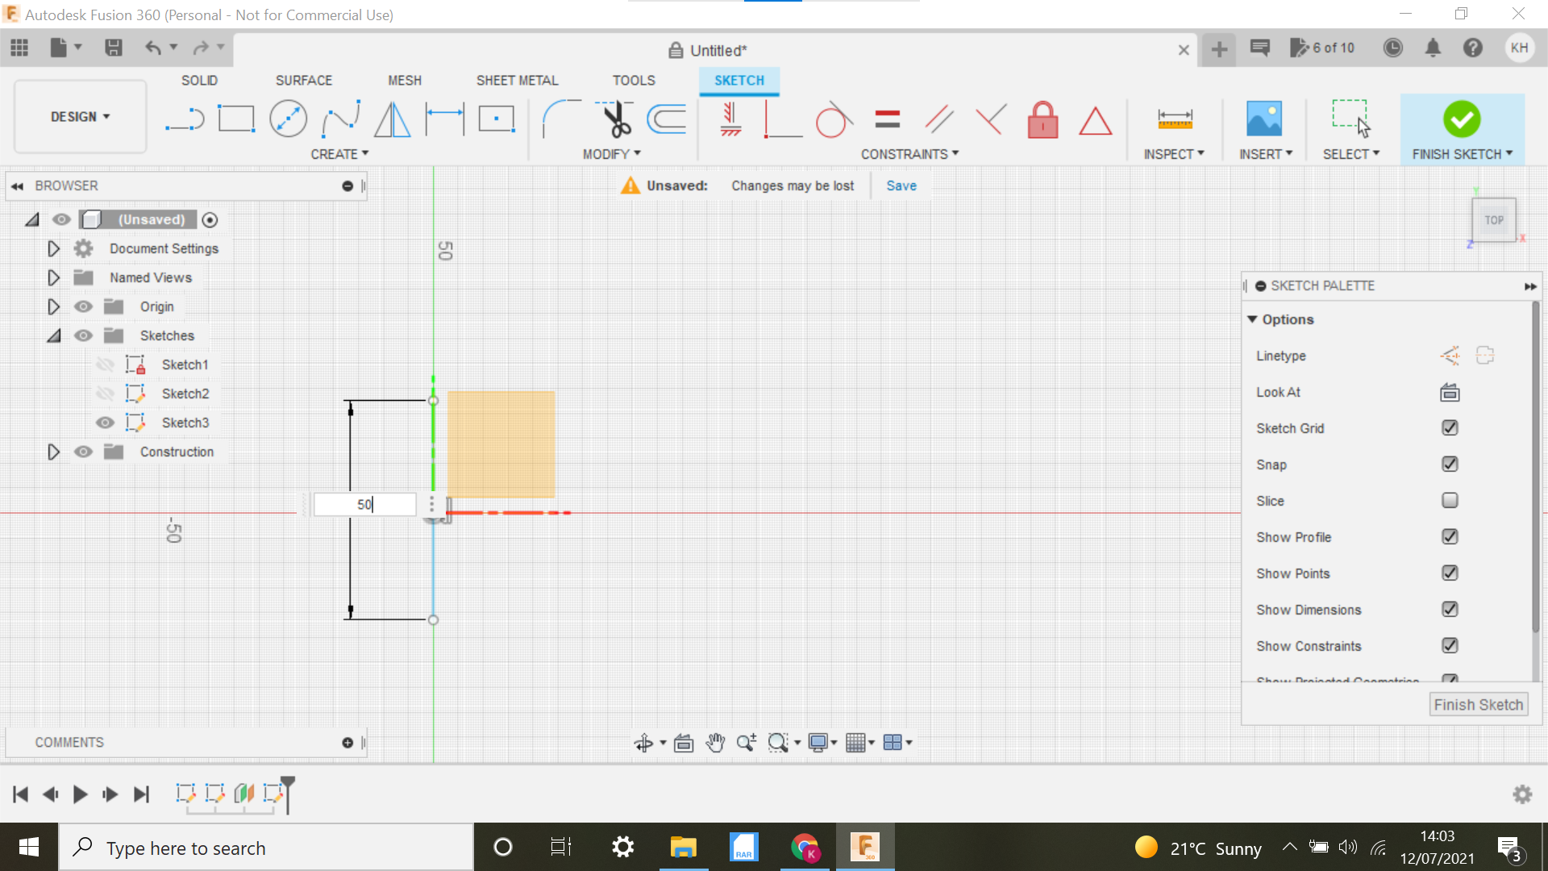This screenshot has height=871, width=1548.
Task: Expand the Construction folder
Action: [x=52, y=451]
